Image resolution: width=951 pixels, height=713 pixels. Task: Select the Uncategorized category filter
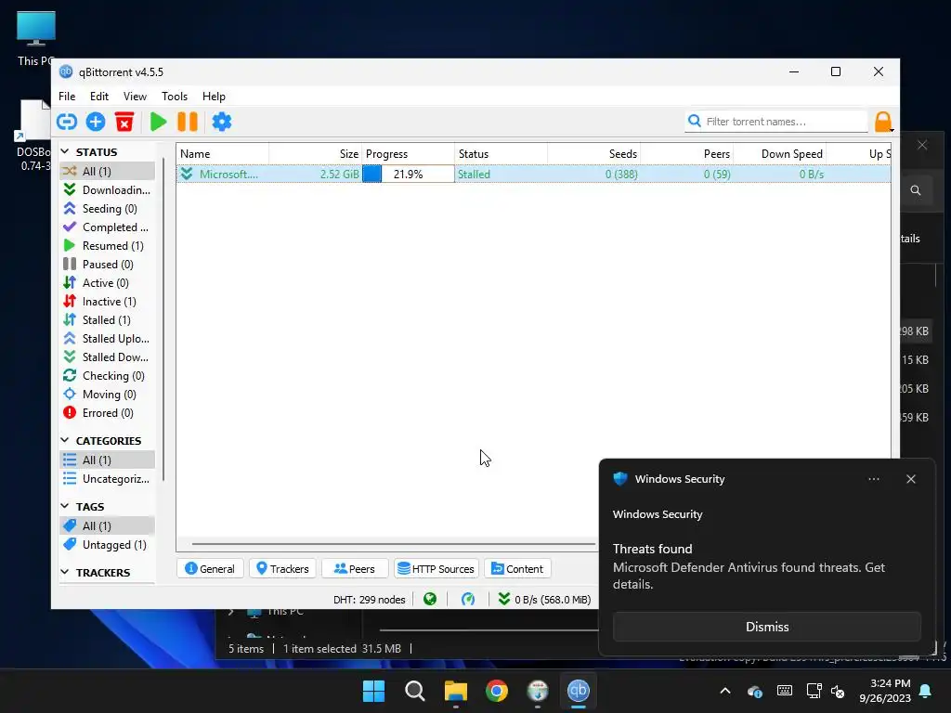point(107,479)
